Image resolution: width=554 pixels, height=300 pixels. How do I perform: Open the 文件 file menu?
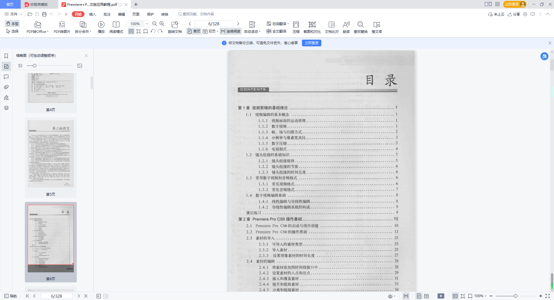tap(13, 14)
